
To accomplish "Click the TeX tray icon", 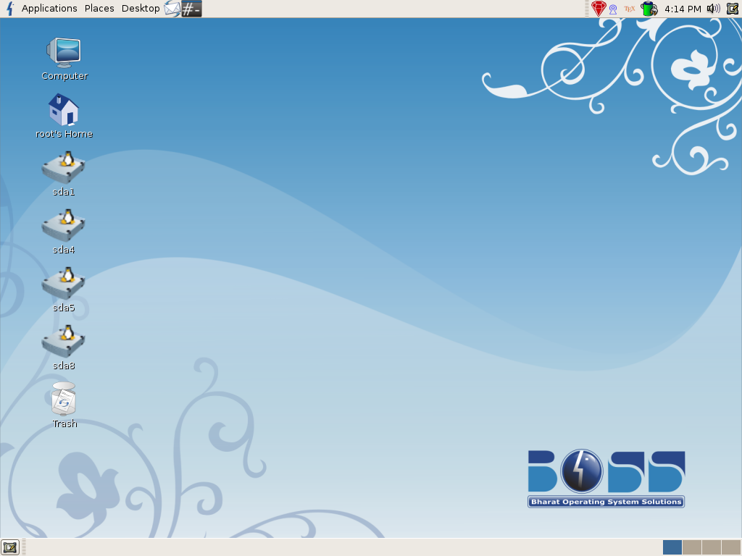I will tap(629, 9).
